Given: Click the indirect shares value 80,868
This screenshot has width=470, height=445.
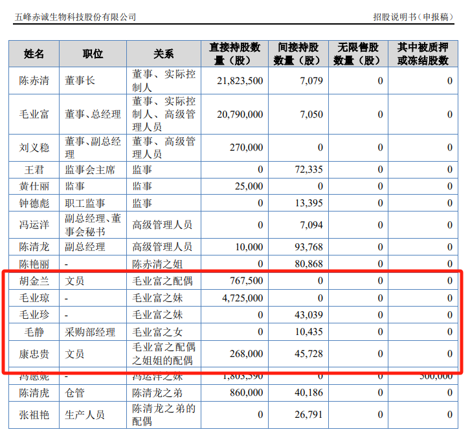Looking at the screenshot, I should (309, 264).
